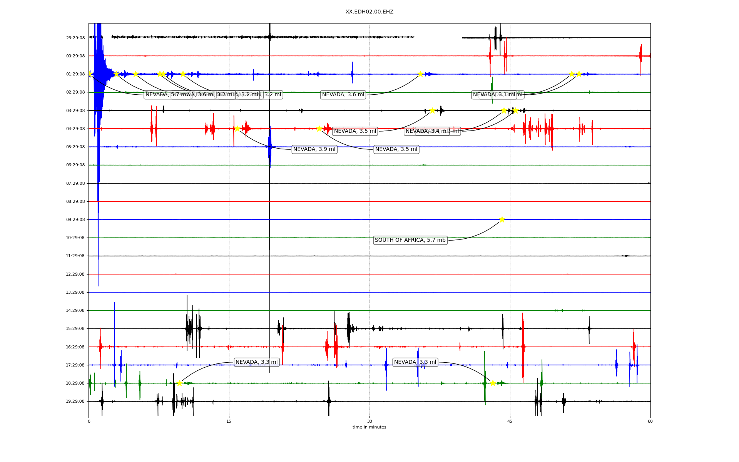The image size is (739, 462).
Task: Click the 'time in minutes' axis label
Action: pos(369,427)
